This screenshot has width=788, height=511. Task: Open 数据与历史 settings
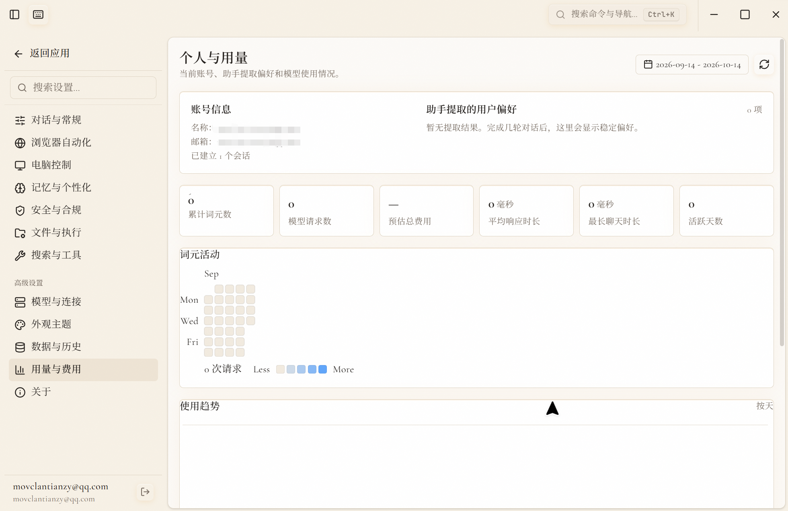[x=83, y=347]
